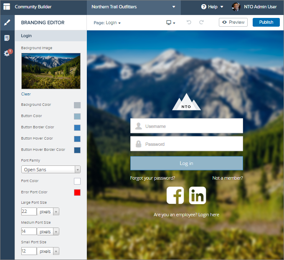
Task: Click the Background Image mountain thumbnail
Action: [x=51, y=71]
